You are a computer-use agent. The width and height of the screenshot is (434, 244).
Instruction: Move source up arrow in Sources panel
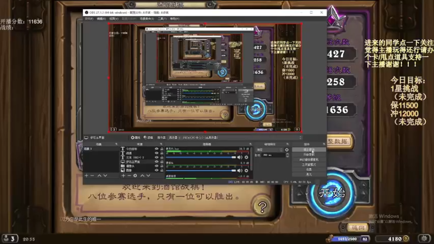(142, 176)
